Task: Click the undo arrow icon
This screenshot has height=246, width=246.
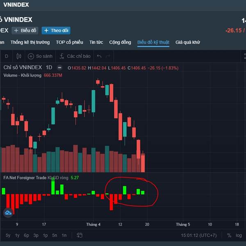Action: pyautogui.click(x=99, y=56)
